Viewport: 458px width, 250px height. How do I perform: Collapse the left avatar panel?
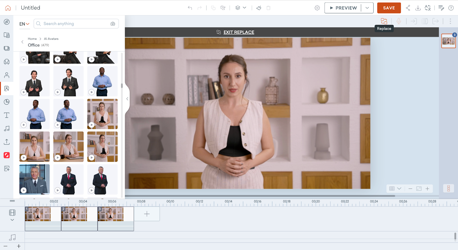[x=127, y=99]
